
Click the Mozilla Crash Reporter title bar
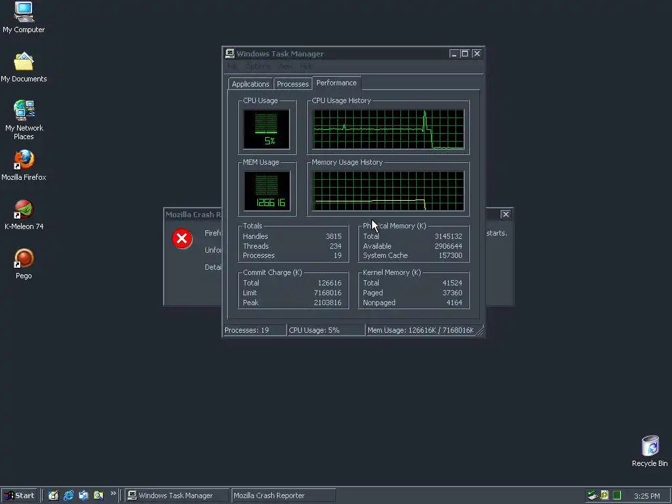click(193, 215)
